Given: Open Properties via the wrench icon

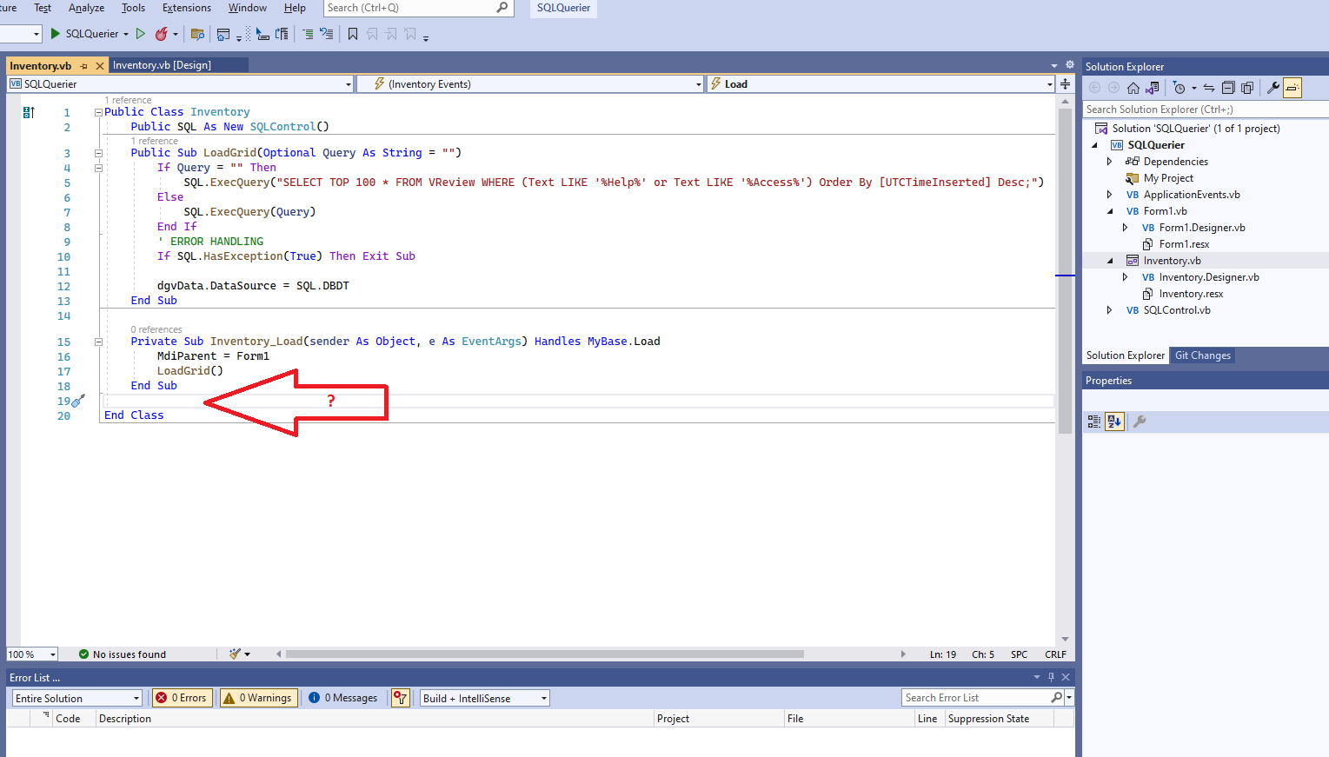Looking at the screenshot, I should [1273, 88].
